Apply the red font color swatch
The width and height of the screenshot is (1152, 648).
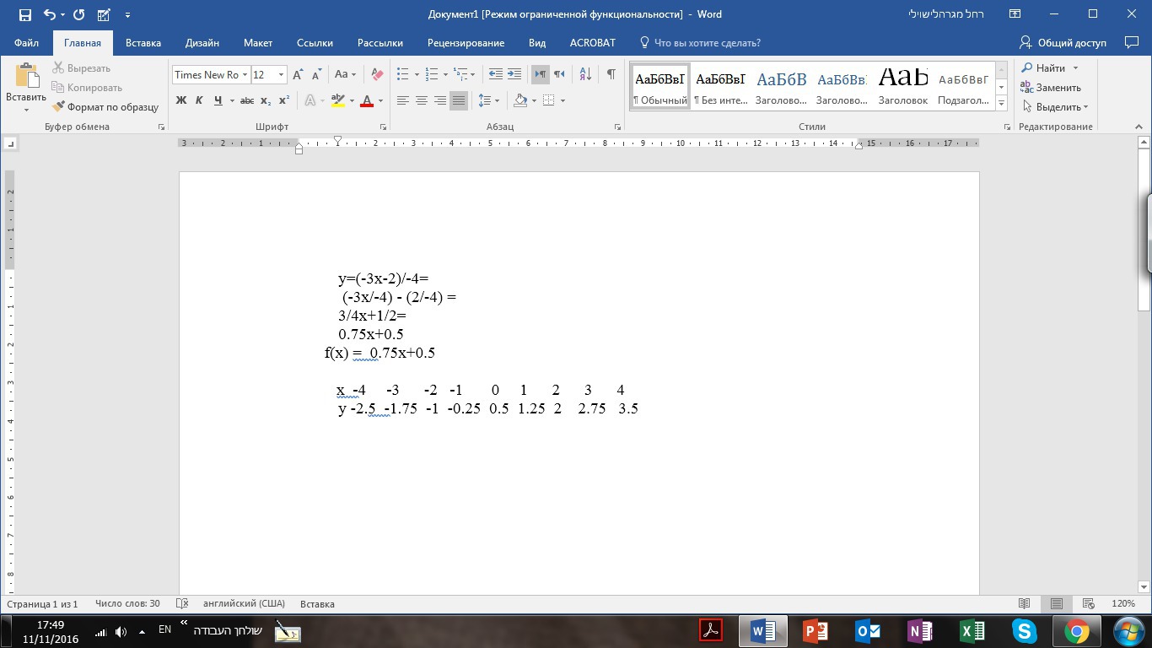point(367,100)
